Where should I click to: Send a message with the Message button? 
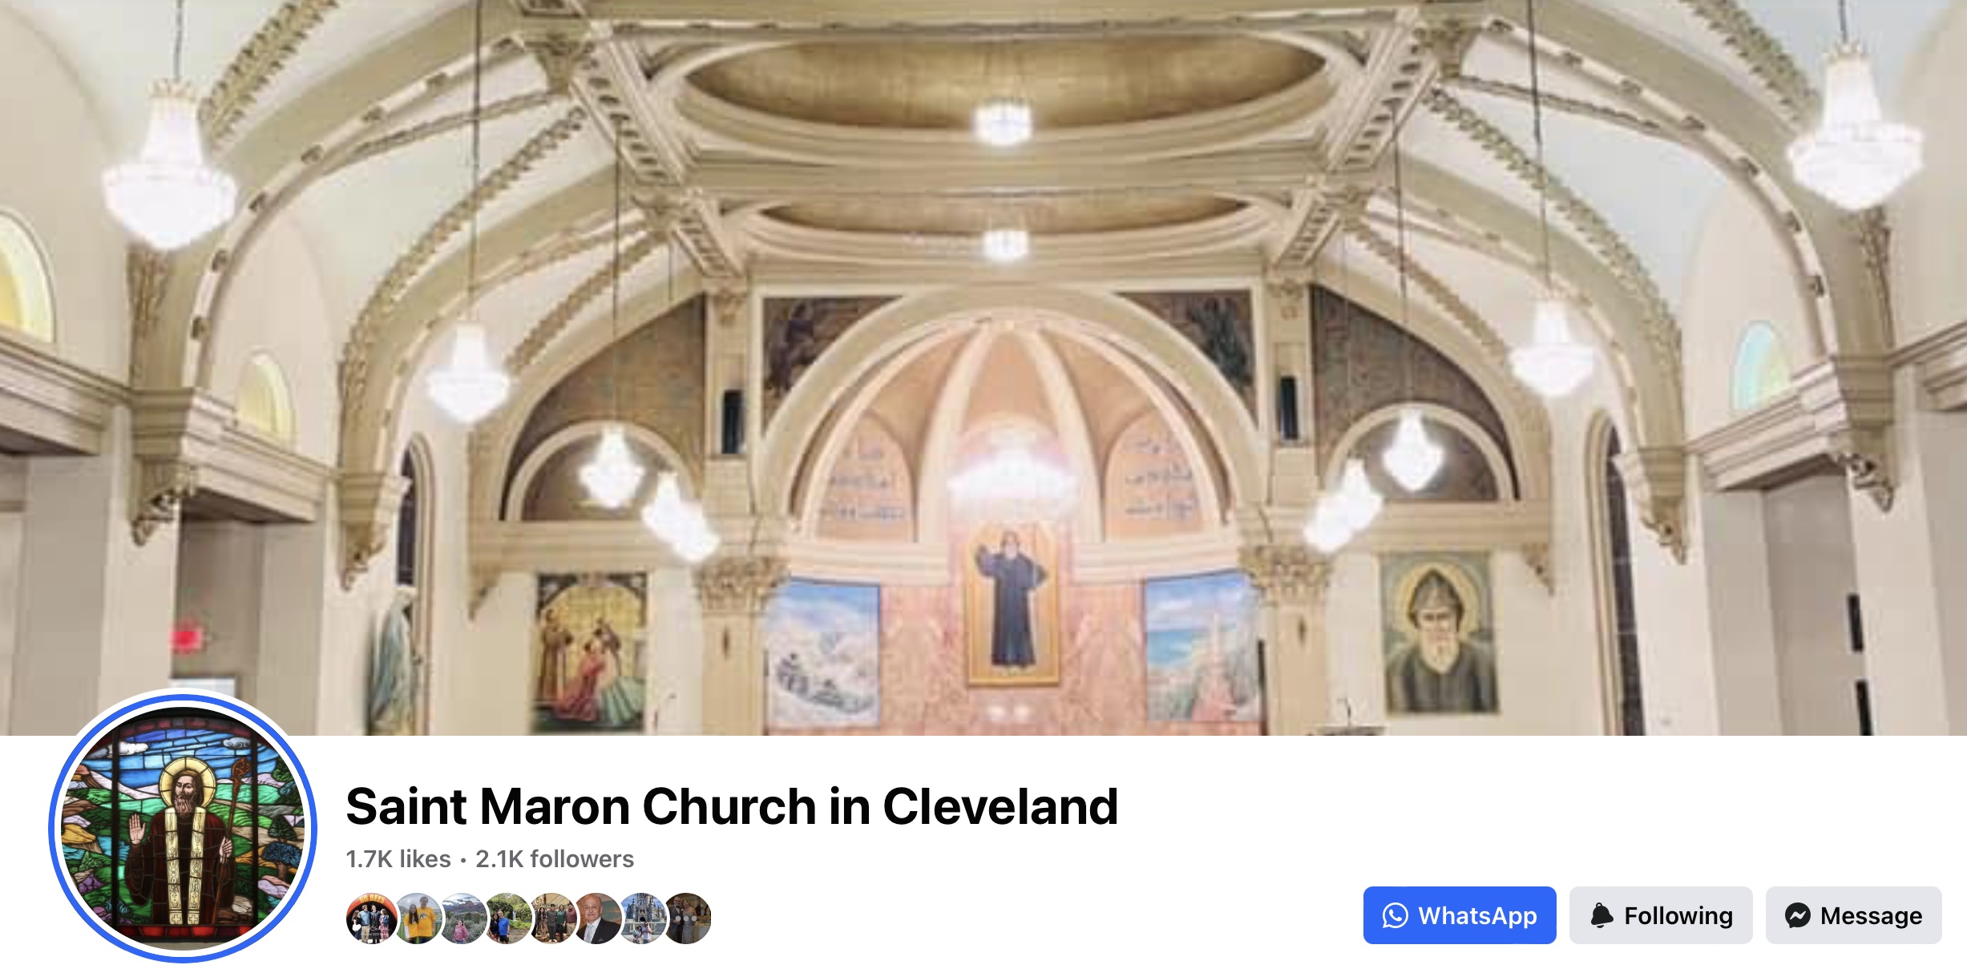point(1853,915)
